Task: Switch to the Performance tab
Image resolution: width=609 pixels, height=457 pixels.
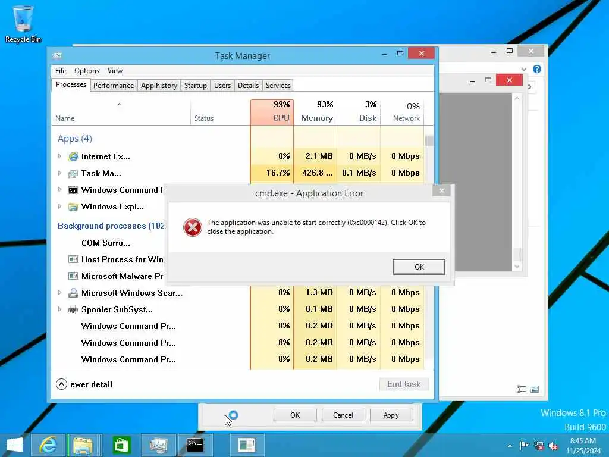Action: 114,86
